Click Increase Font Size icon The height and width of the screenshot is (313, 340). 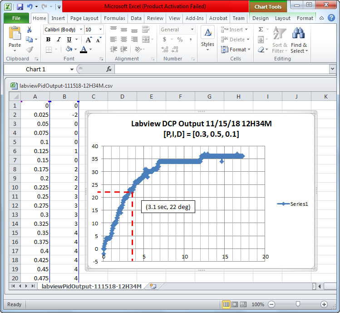(89, 40)
